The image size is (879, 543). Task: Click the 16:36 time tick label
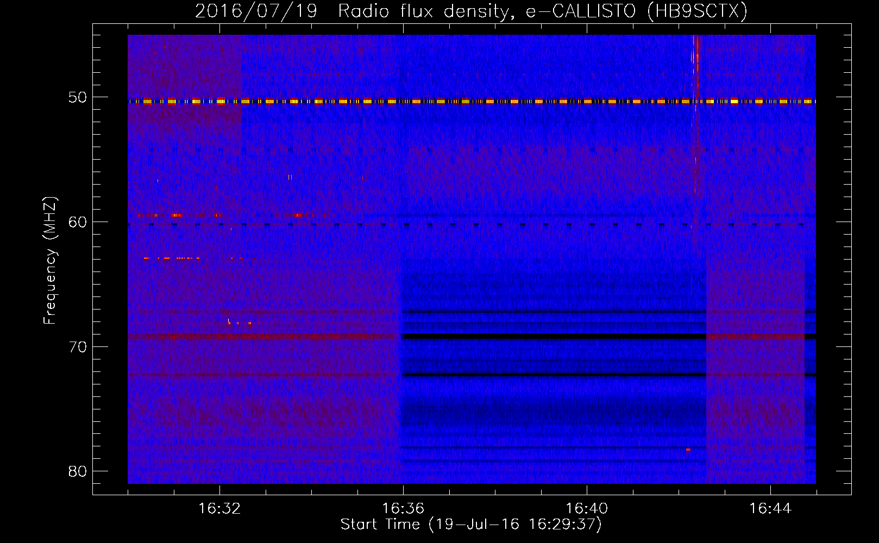403,509
